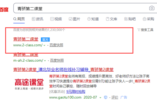Click the result count text 约1,230,000个
157x104 pixels.
[55, 30]
